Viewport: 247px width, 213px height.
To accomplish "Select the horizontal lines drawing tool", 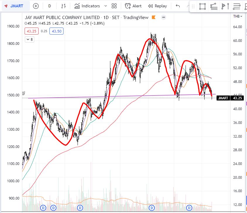I will pyautogui.click(x=236, y=6).
